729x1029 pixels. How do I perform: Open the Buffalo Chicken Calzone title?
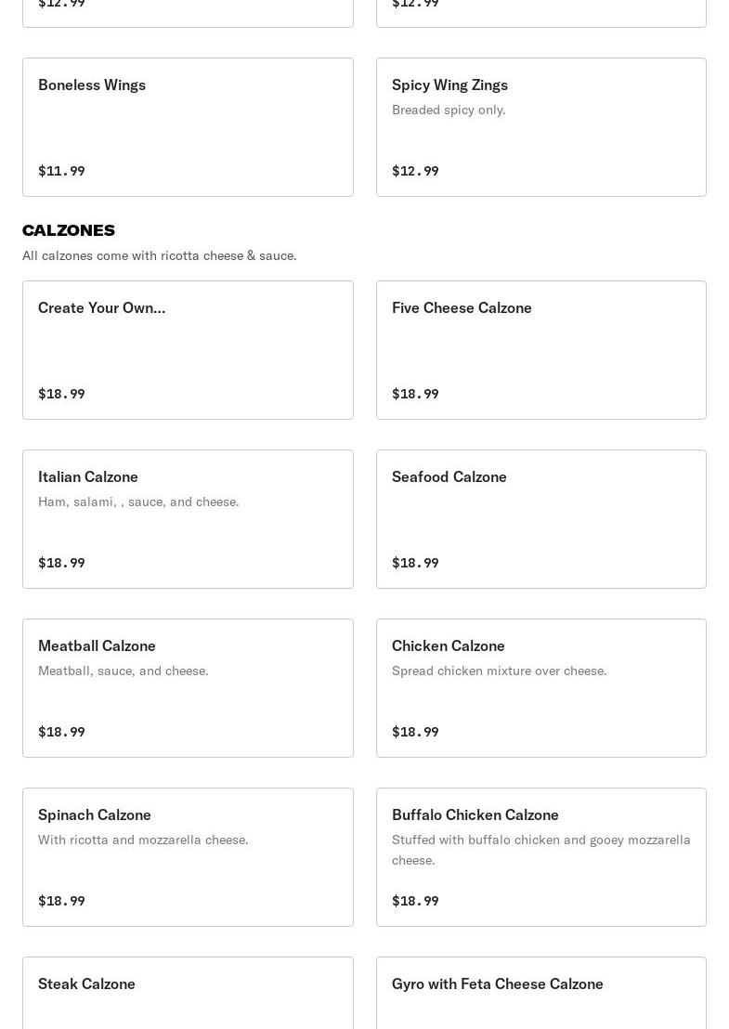point(475,814)
